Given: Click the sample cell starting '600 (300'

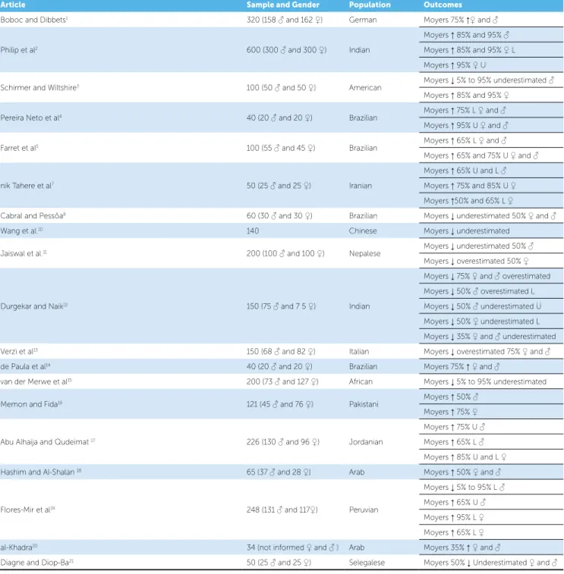Looking at the screenshot, I should 286,50.
